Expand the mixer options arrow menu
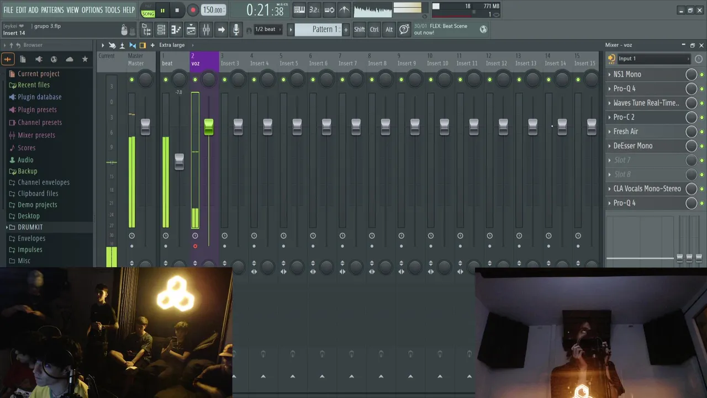This screenshot has height=398, width=707. [x=102, y=45]
